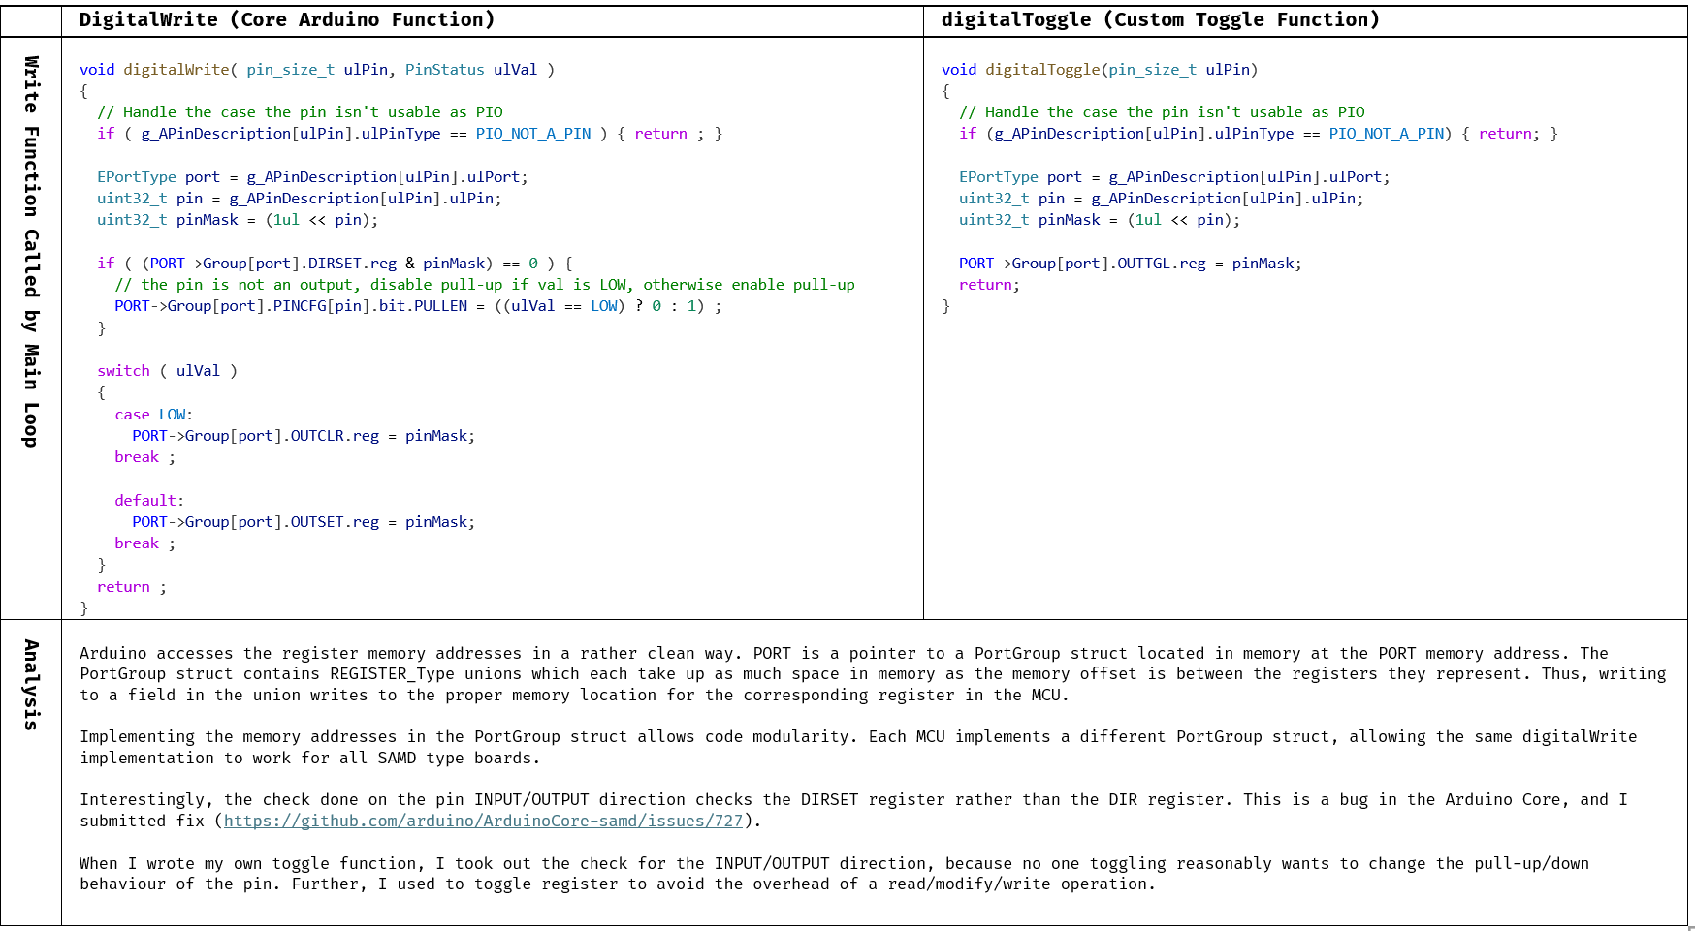Select the digitalToggle (Custom Toggle Function) column header
Image resolution: width=1695 pixels, height=931 pixels.
click(1160, 20)
